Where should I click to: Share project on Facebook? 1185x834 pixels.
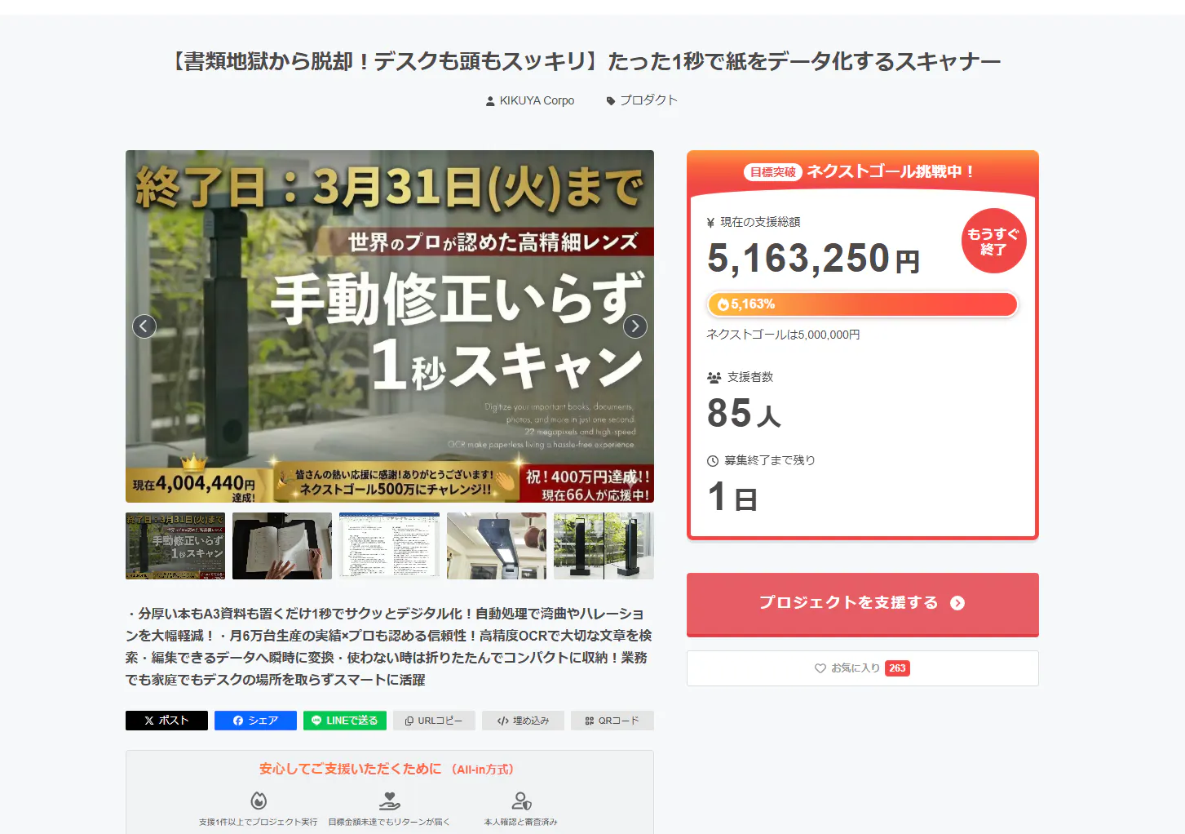255,721
